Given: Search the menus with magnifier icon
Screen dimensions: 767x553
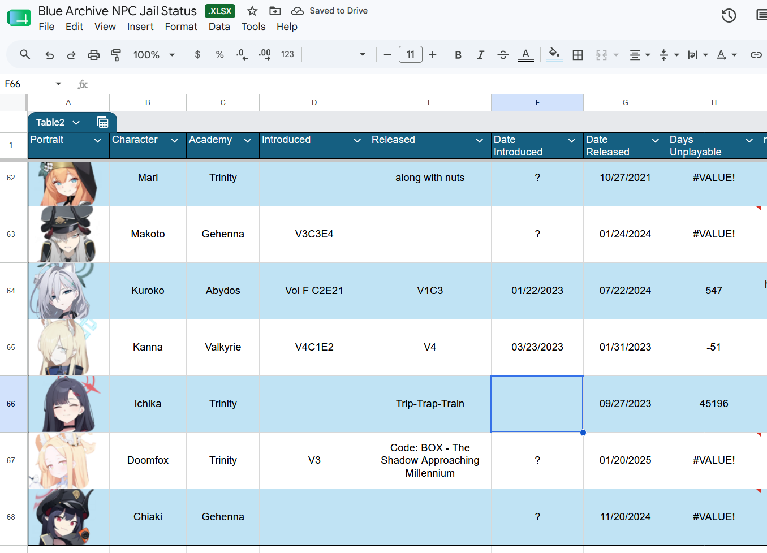Looking at the screenshot, I should click(25, 54).
